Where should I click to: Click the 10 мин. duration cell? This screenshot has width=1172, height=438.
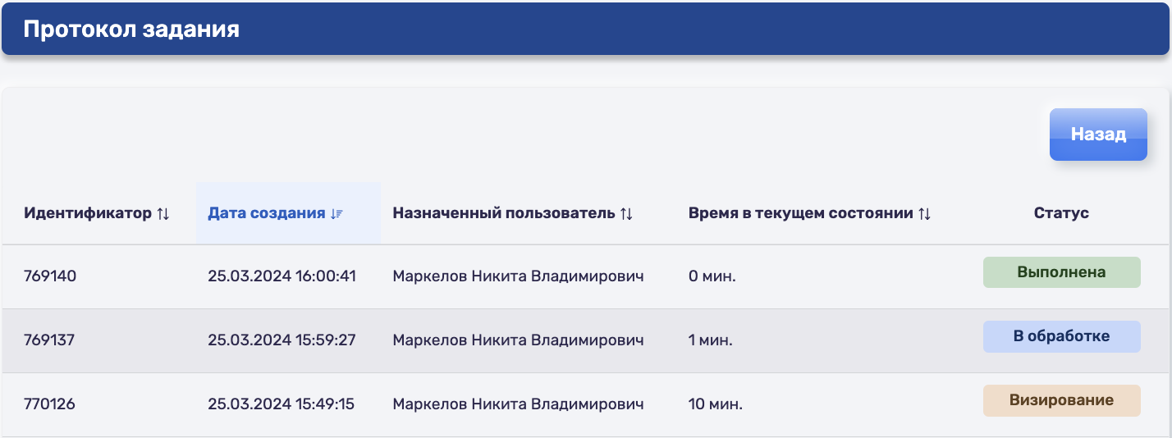[716, 404]
